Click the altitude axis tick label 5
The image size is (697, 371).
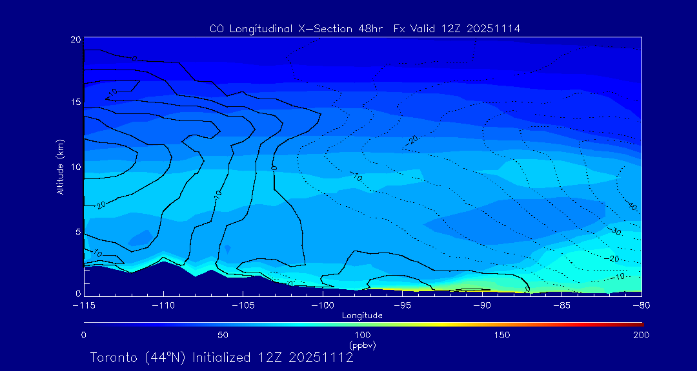click(78, 232)
